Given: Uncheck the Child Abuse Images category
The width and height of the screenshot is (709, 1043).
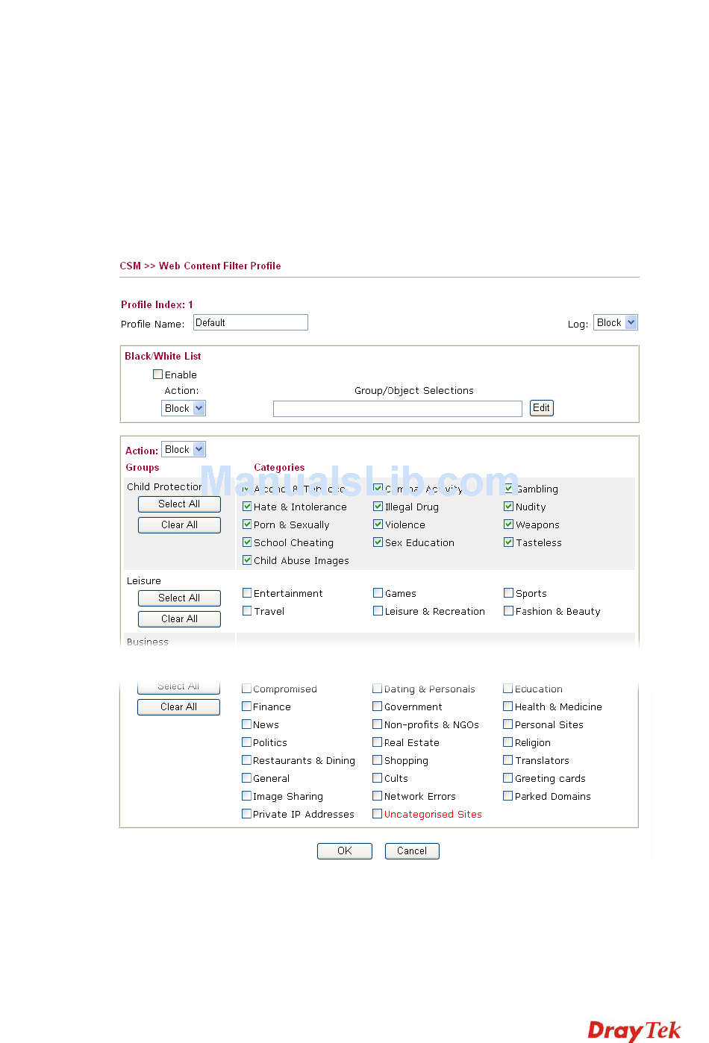Looking at the screenshot, I should pyautogui.click(x=247, y=560).
